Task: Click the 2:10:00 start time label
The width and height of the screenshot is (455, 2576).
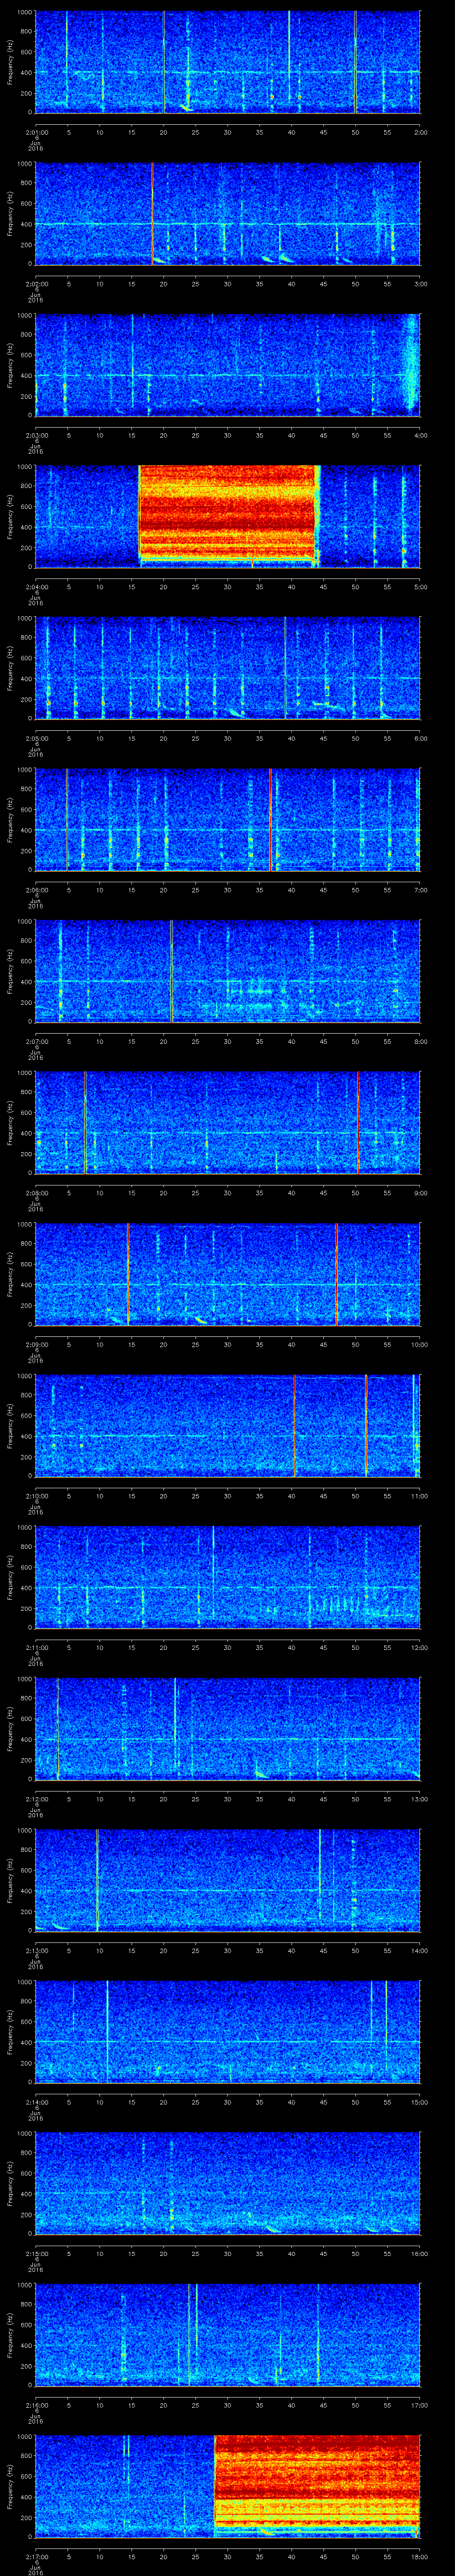Action: (36, 1496)
